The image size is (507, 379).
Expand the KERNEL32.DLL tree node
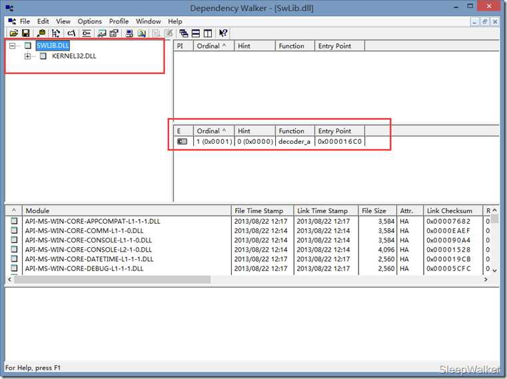pos(27,56)
